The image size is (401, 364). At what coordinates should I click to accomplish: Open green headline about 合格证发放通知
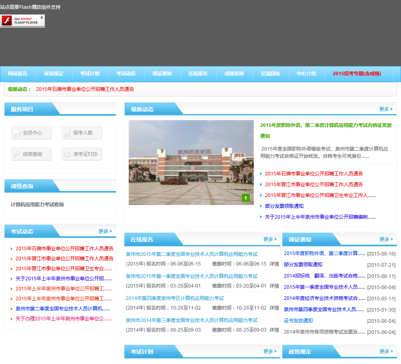click(326, 131)
